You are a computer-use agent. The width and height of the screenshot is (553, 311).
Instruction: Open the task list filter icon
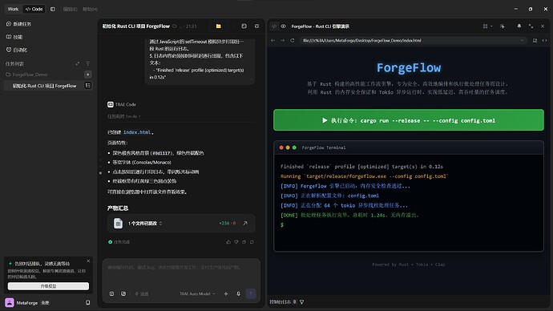88,64
